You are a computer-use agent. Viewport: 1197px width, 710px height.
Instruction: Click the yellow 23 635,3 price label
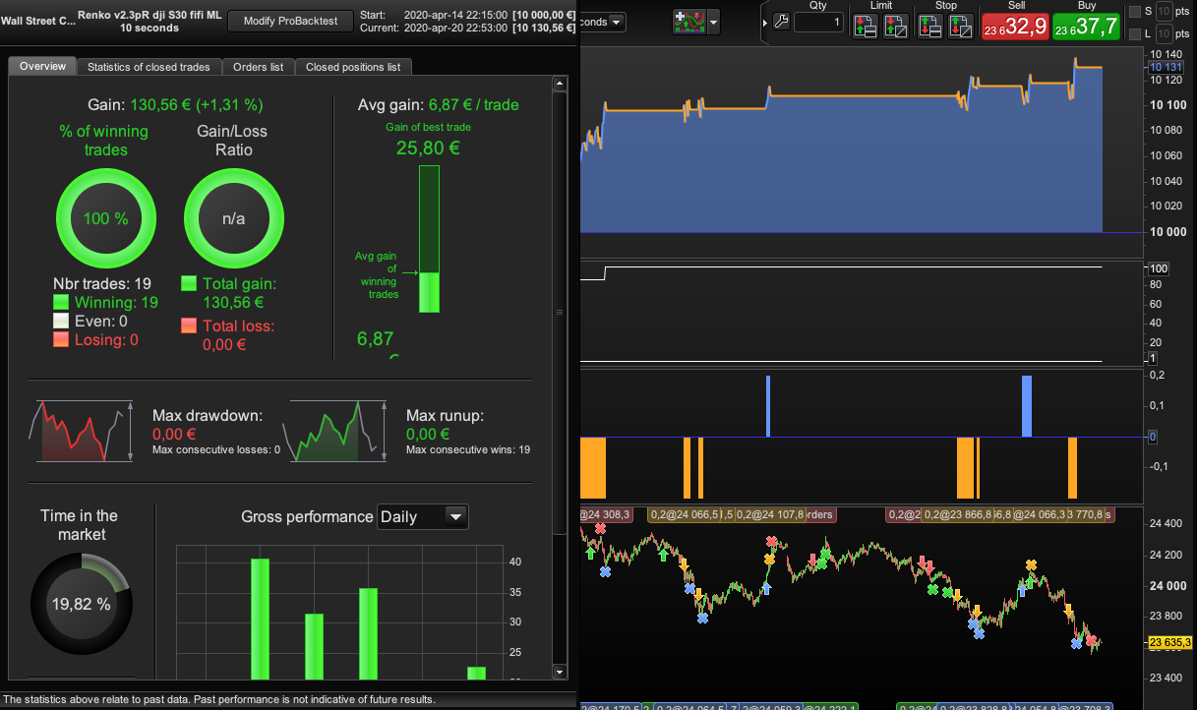[x=1170, y=643]
